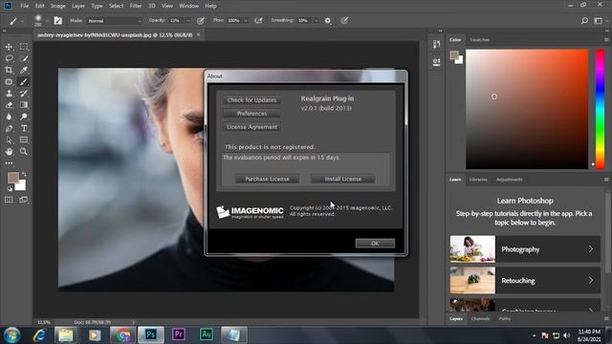
Task: Click the Purchase License button
Action: (x=267, y=179)
